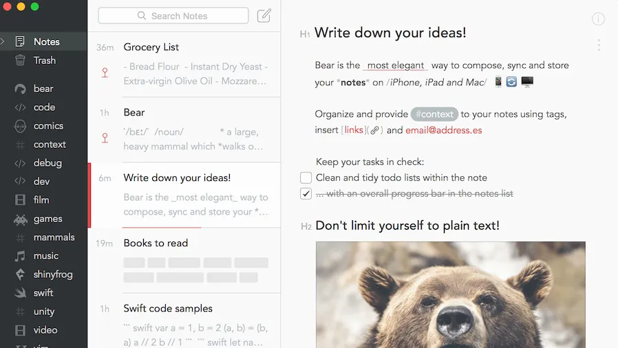
Task: Select the music tag label
Action: click(x=45, y=256)
